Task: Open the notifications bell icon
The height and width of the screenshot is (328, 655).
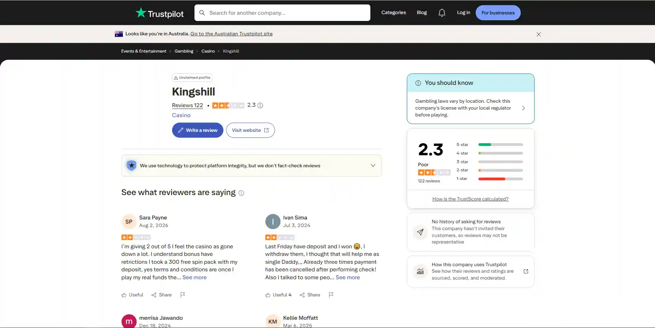Action: pos(442,13)
